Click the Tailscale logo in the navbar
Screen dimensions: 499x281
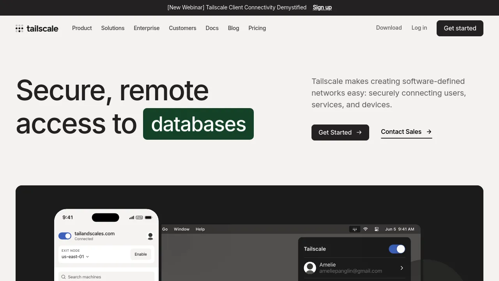pos(37,28)
